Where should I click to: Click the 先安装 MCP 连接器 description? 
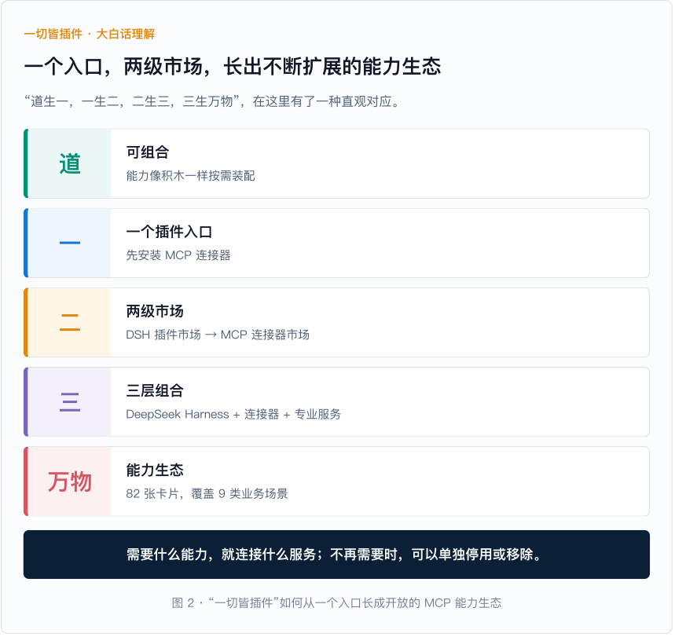pos(178,255)
